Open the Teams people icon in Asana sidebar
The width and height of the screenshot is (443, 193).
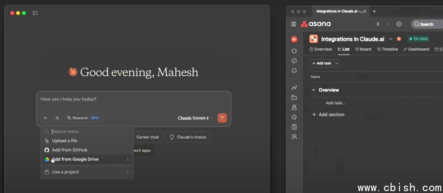click(x=294, y=137)
